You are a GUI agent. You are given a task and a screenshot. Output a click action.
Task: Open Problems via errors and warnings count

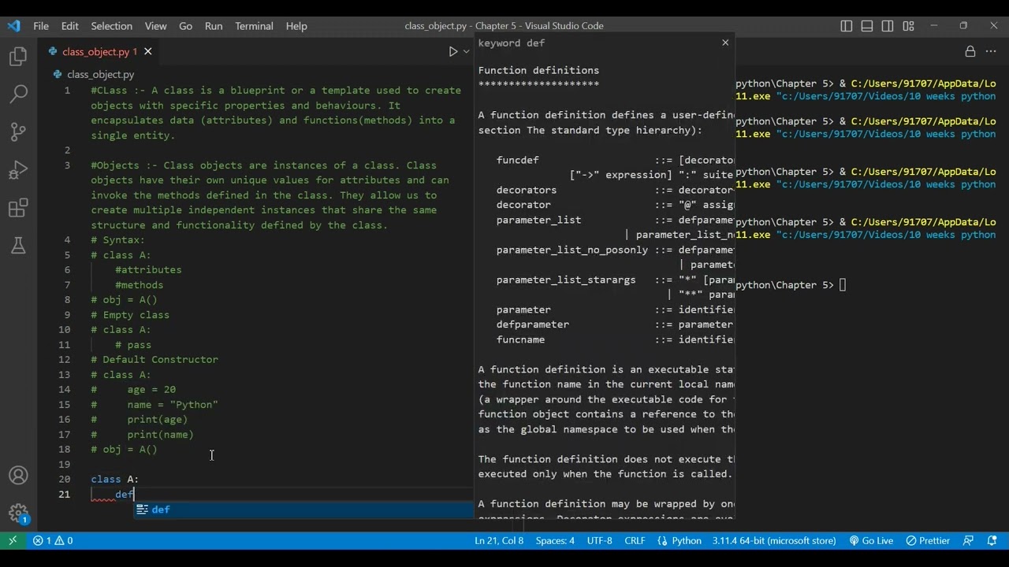pyautogui.click(x=53, y=541)
